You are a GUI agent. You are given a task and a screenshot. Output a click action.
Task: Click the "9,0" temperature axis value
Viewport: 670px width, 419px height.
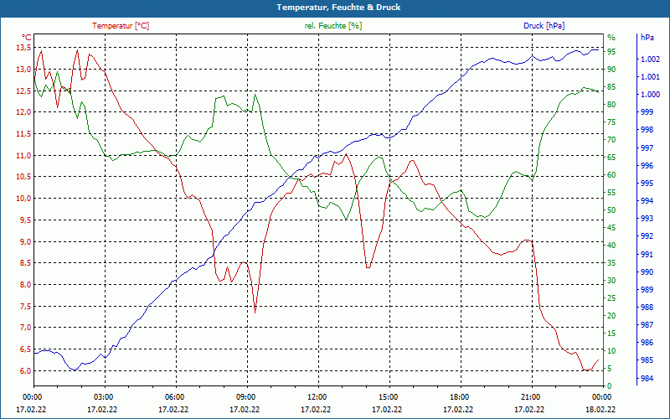25,241
